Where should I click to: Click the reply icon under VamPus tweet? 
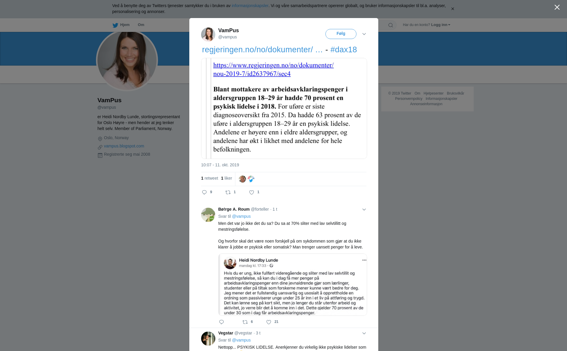(204, 192)
